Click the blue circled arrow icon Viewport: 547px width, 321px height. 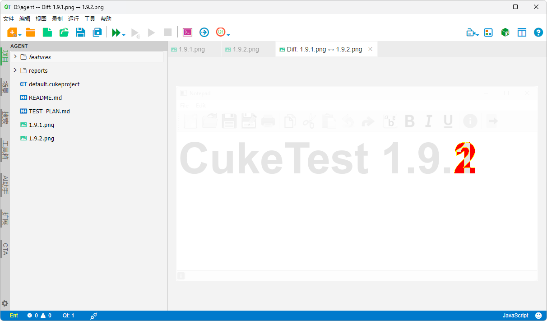tap(204, 32)
